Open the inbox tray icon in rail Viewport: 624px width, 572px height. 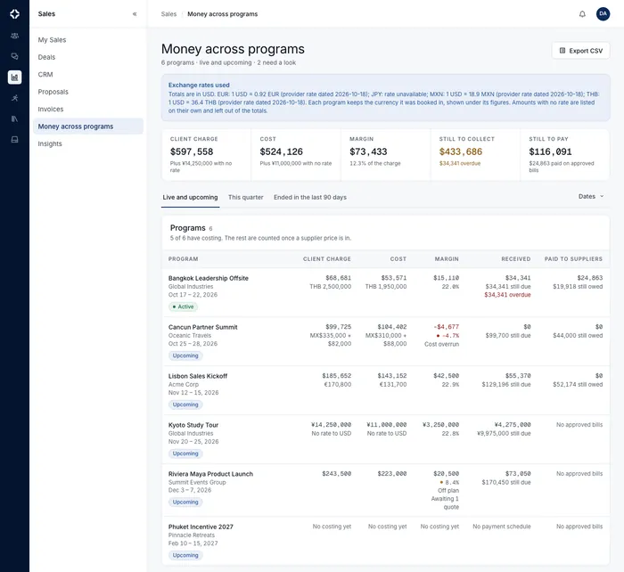tap(15, 140)
